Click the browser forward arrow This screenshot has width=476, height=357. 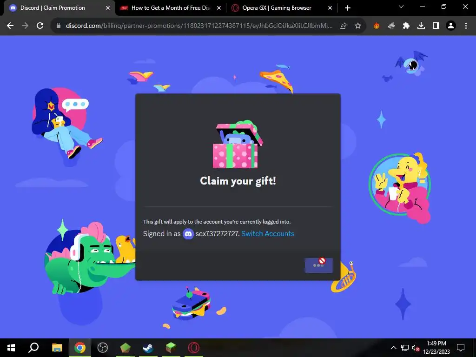(25, 26)
